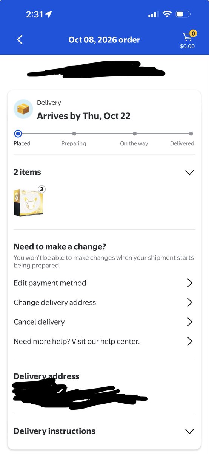Open the Pokemon box product thumbnail
Viewport: 209px width, 454px height.
click(28, 202)
